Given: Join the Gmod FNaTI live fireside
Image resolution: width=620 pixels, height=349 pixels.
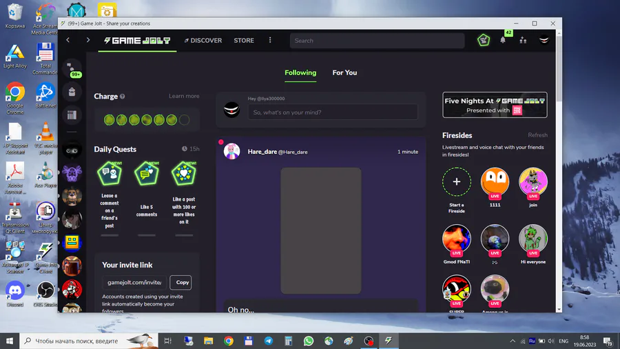Looking at the screenshot, I should point(456,239).
